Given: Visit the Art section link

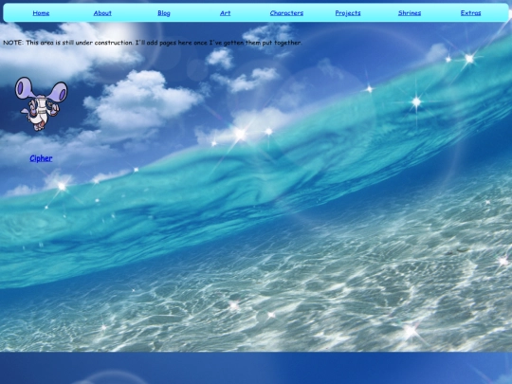Looking at the screenshot, I should (225, 13).
